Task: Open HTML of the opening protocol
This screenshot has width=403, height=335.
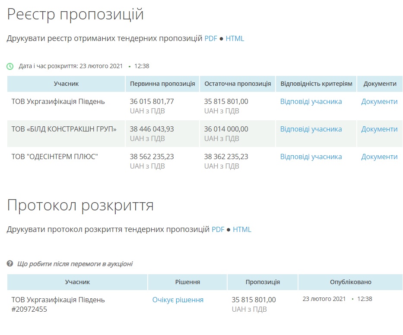Action: click(x=242, y=229)
